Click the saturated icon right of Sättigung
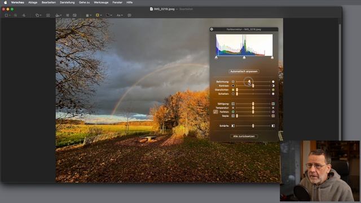The height and width of the screenshot is (203, 361). [x=273, y=104]
